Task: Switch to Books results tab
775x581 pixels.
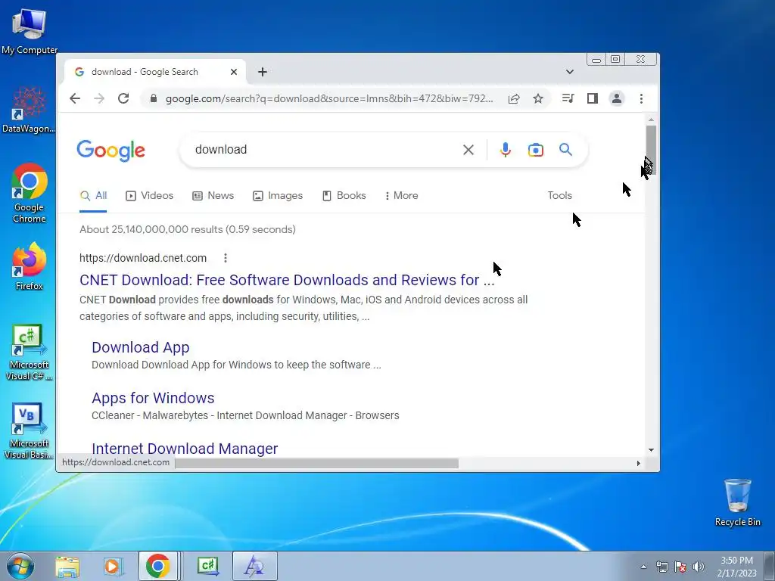Action: click(344, 196)
